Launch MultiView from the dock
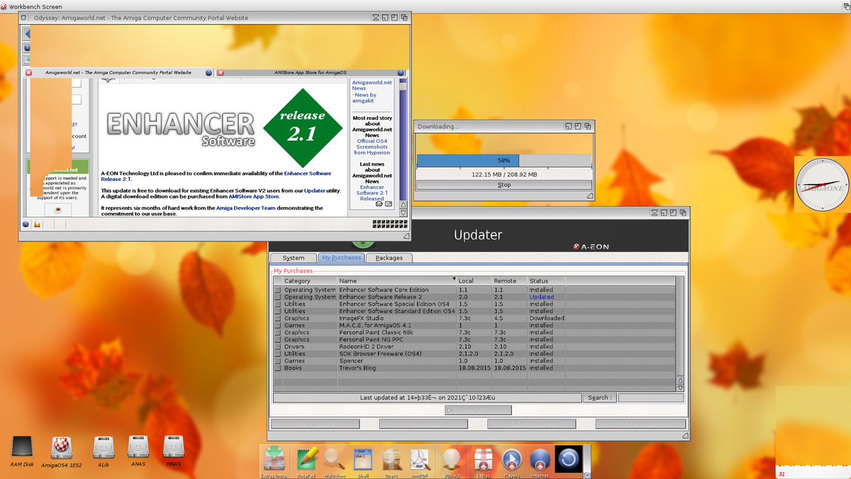Screen dimensions: 851x479 [x=334, y=462]
